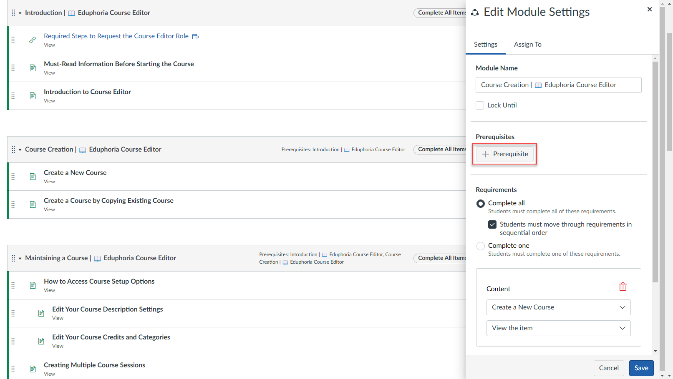The image size is (673, 379).
Task: Open the Create a New Course content dropdown
Action: 558,307
